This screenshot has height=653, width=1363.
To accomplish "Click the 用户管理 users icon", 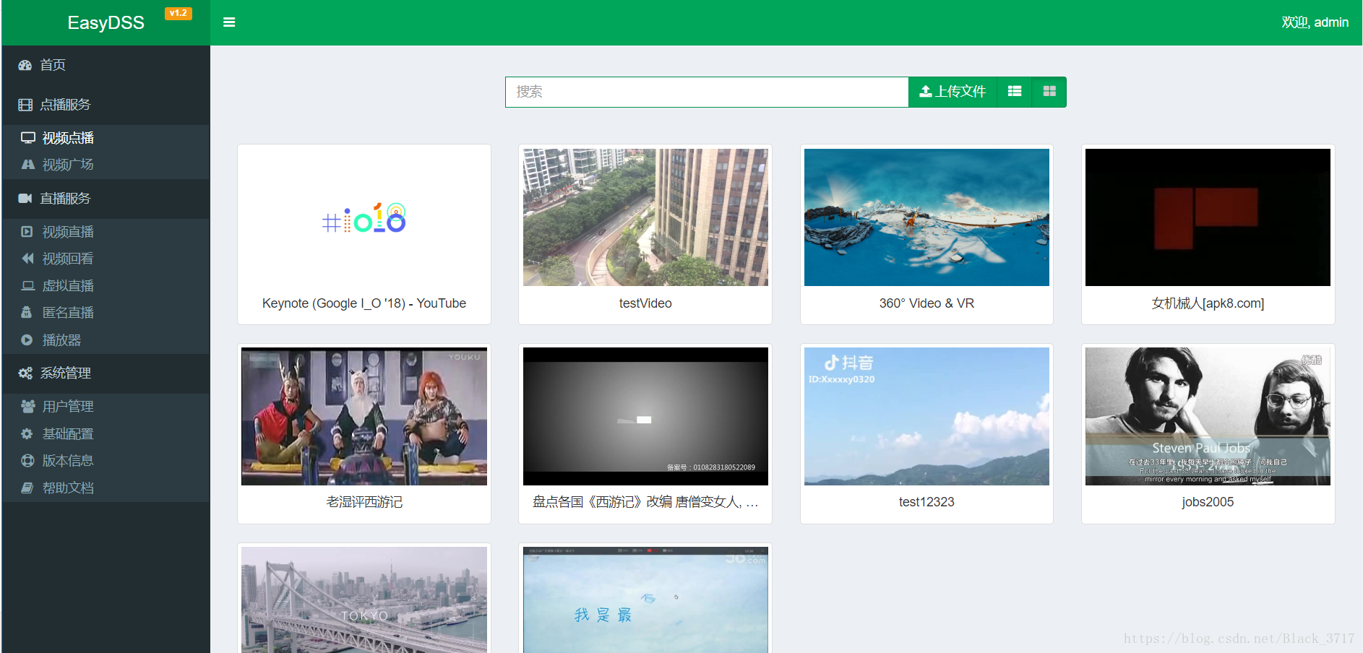I will 28,406.
